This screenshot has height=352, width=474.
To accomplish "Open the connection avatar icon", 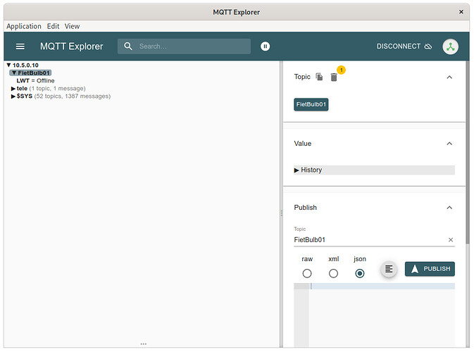I will point(451,46).
